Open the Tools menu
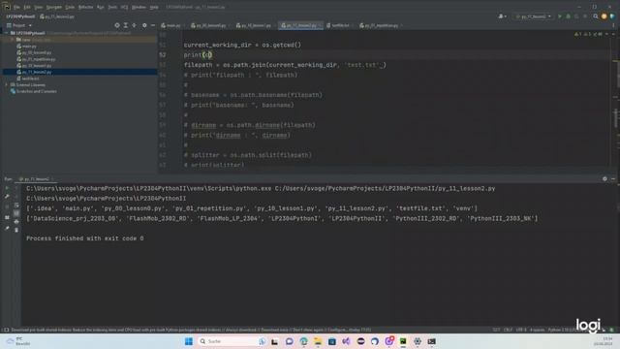 click(x=112, y=7)
